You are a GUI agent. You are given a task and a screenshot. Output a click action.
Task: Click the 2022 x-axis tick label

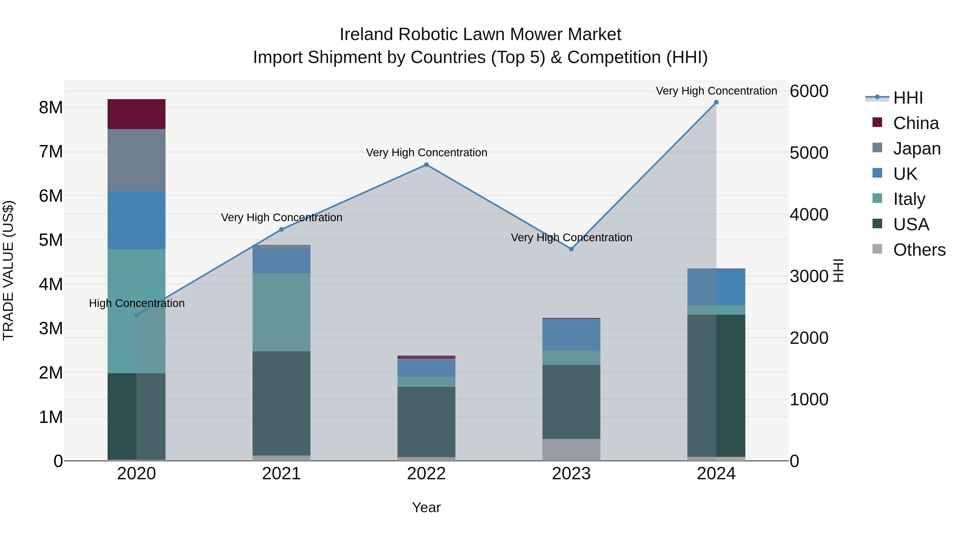click(x=426, y=474)
